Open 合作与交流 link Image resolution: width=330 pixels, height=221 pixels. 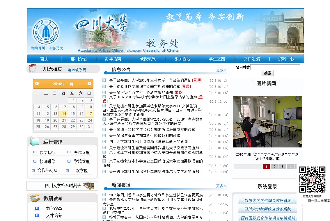pos(47,170)
